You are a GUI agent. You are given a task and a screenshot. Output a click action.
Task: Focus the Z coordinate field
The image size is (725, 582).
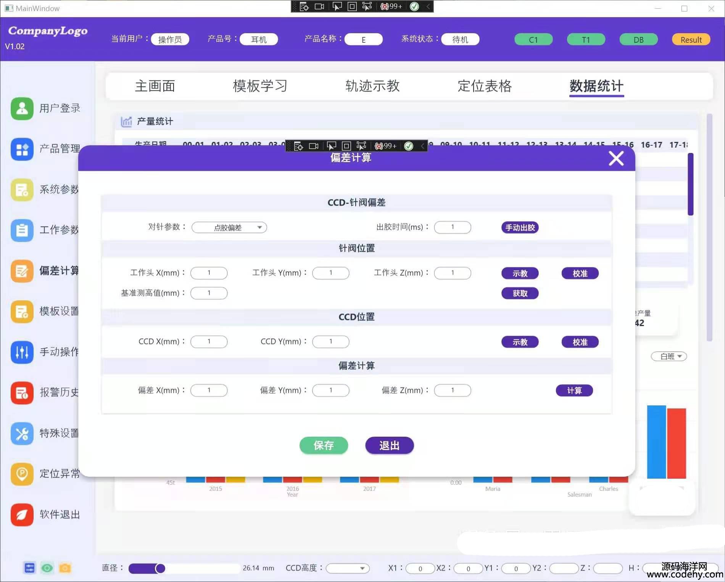coord(608,568)
